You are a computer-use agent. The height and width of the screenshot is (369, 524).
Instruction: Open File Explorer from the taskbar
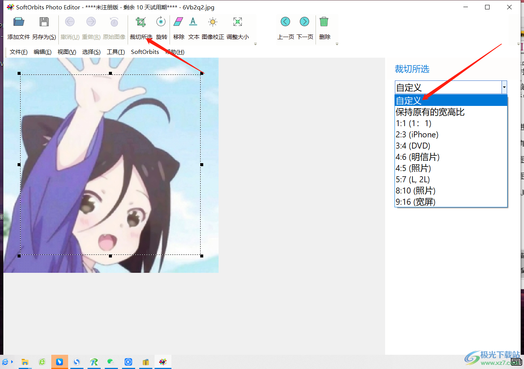coord(25,362)
